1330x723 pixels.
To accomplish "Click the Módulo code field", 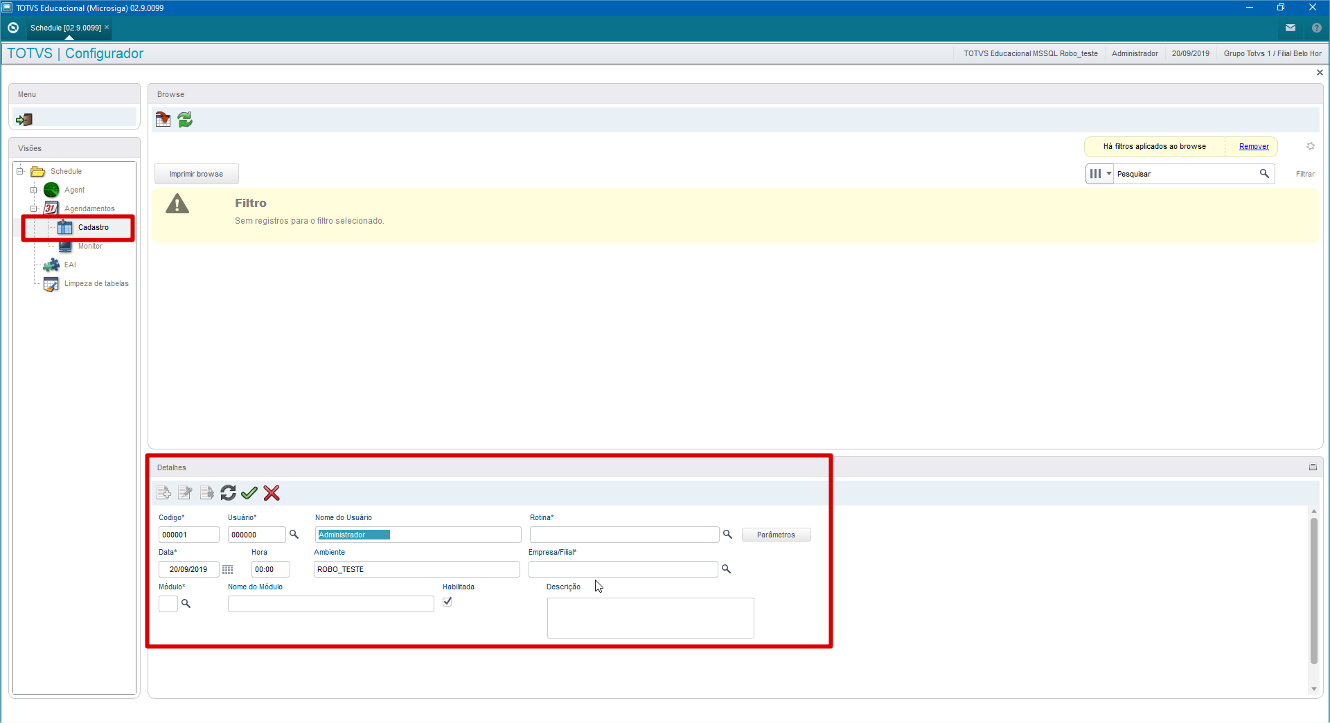I will tap(168, 604).
